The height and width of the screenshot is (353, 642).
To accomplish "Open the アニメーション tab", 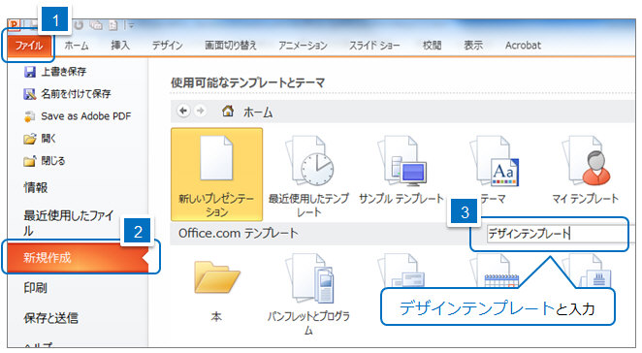I will (303, 46).
